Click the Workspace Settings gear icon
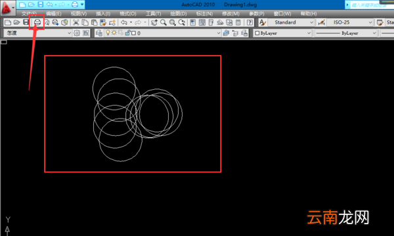This screenshot has height=236, width=394. (x=77, y=33)
